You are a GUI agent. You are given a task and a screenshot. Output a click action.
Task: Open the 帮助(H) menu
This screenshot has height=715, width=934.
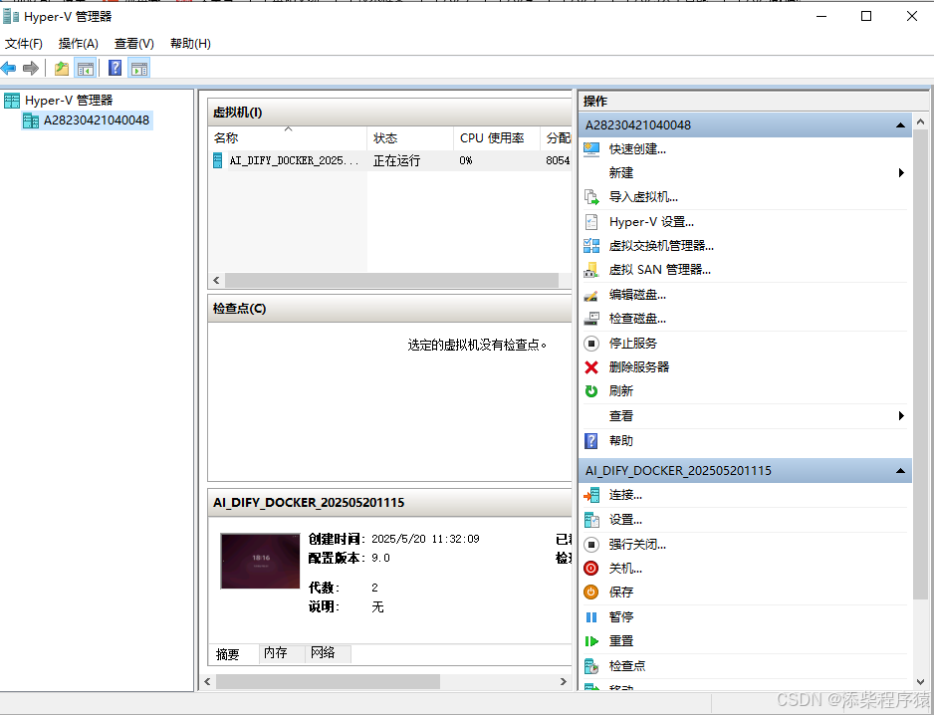tap(190, 44)
